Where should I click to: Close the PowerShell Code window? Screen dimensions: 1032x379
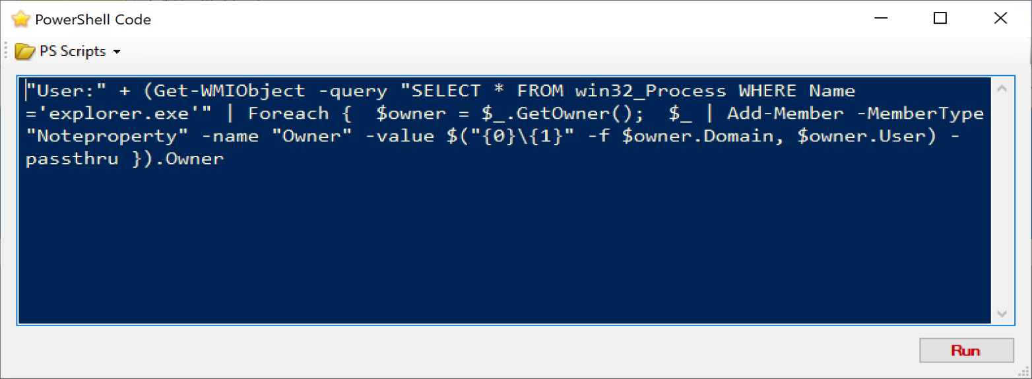coord(1000,19)
